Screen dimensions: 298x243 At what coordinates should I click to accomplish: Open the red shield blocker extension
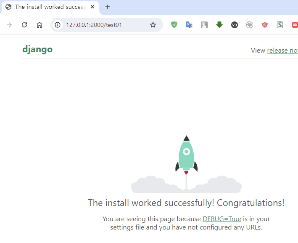[x=265, y=25]
